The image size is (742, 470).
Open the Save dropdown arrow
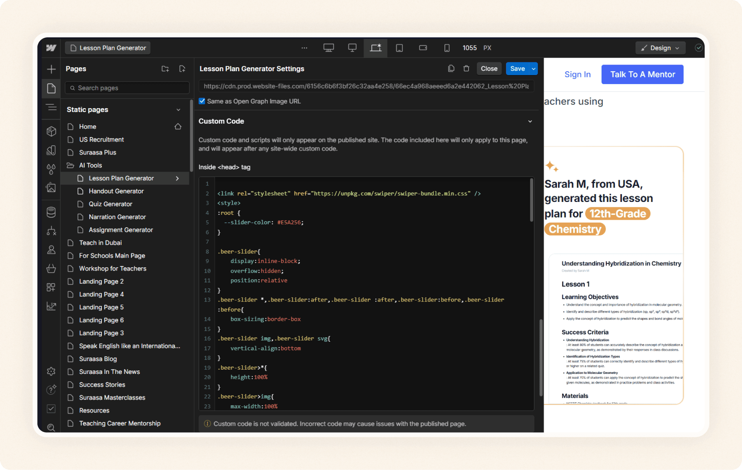[x=534, y=69]
